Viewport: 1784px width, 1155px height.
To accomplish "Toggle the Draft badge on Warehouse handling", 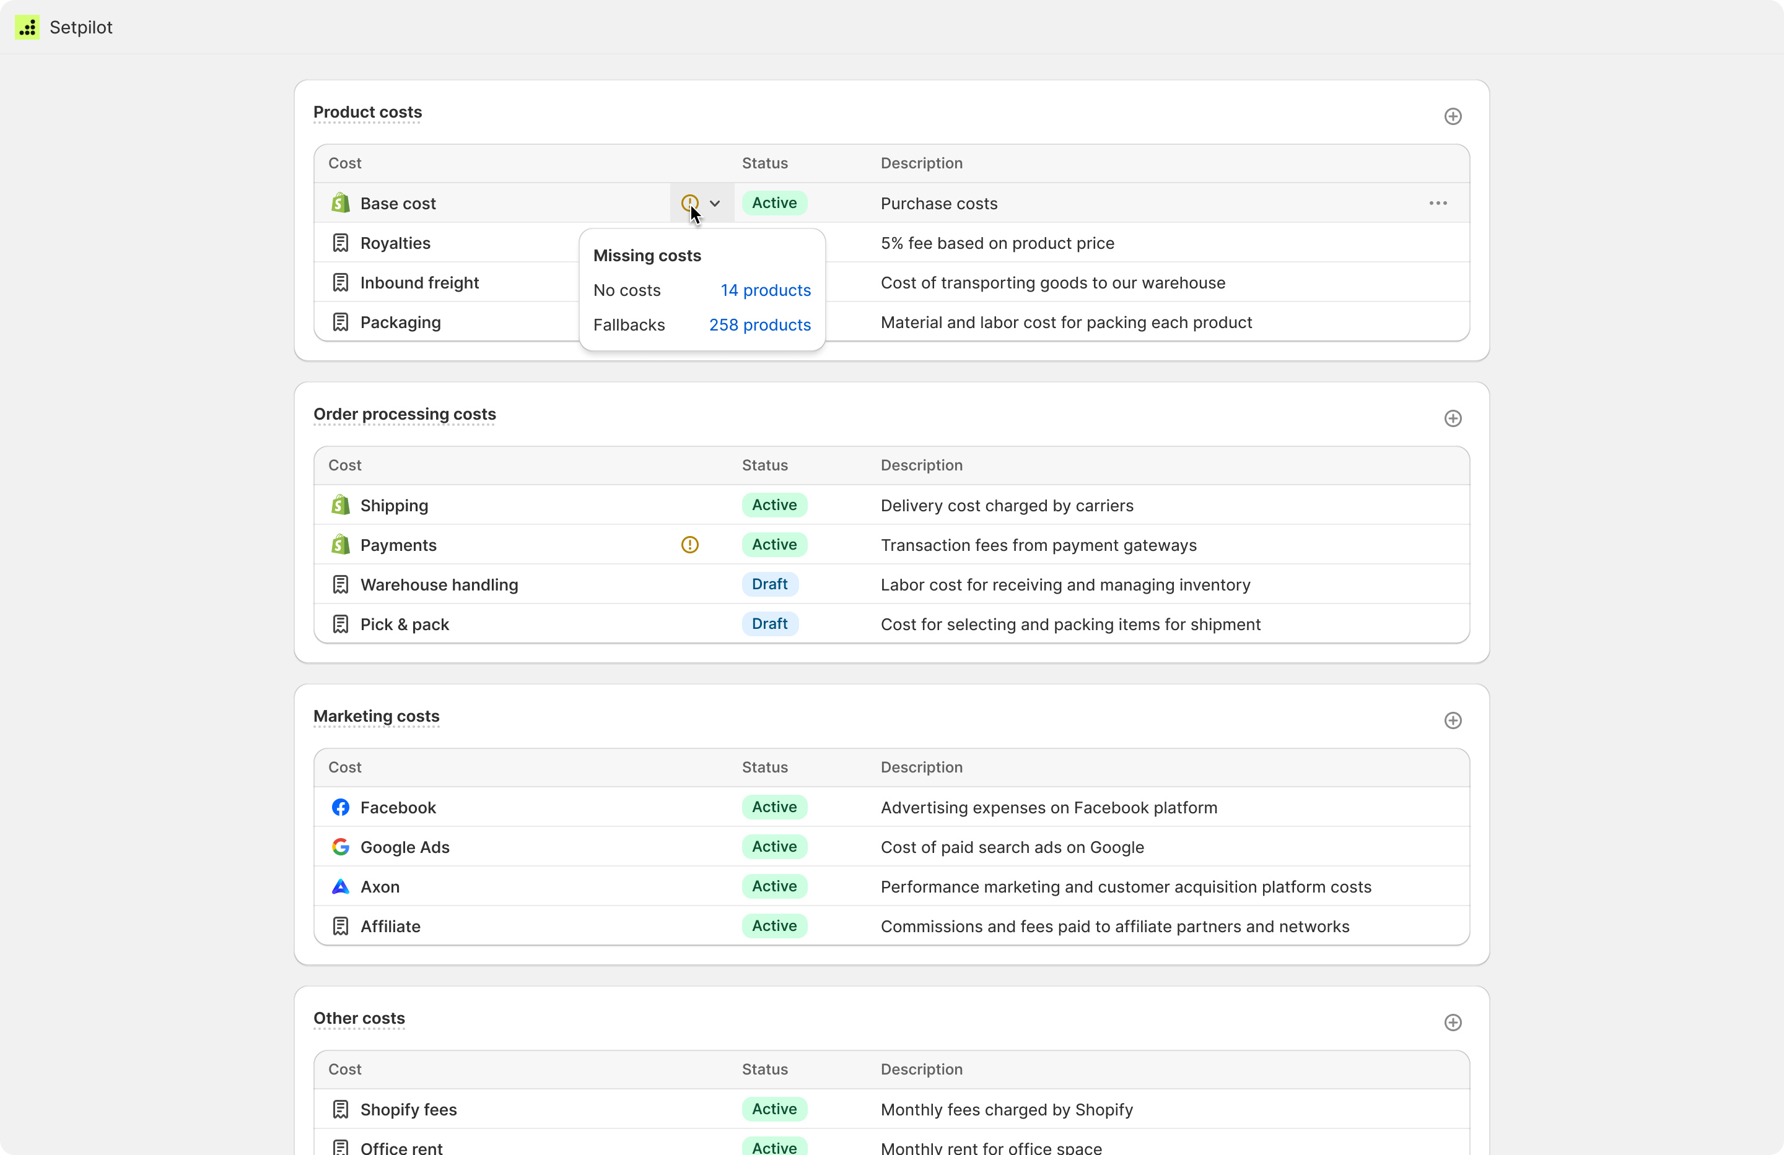I will point(769,584).
